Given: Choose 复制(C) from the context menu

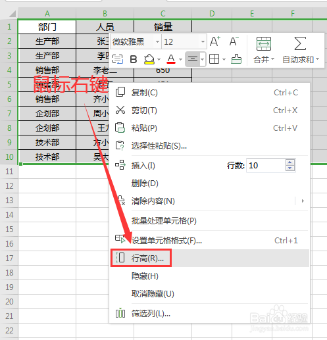Looking at the screenshot, I should tap(209, 93).
